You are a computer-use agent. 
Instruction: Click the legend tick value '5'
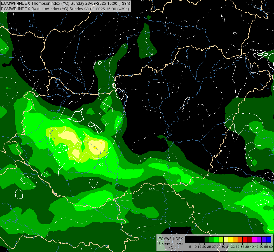pos(190,247)
